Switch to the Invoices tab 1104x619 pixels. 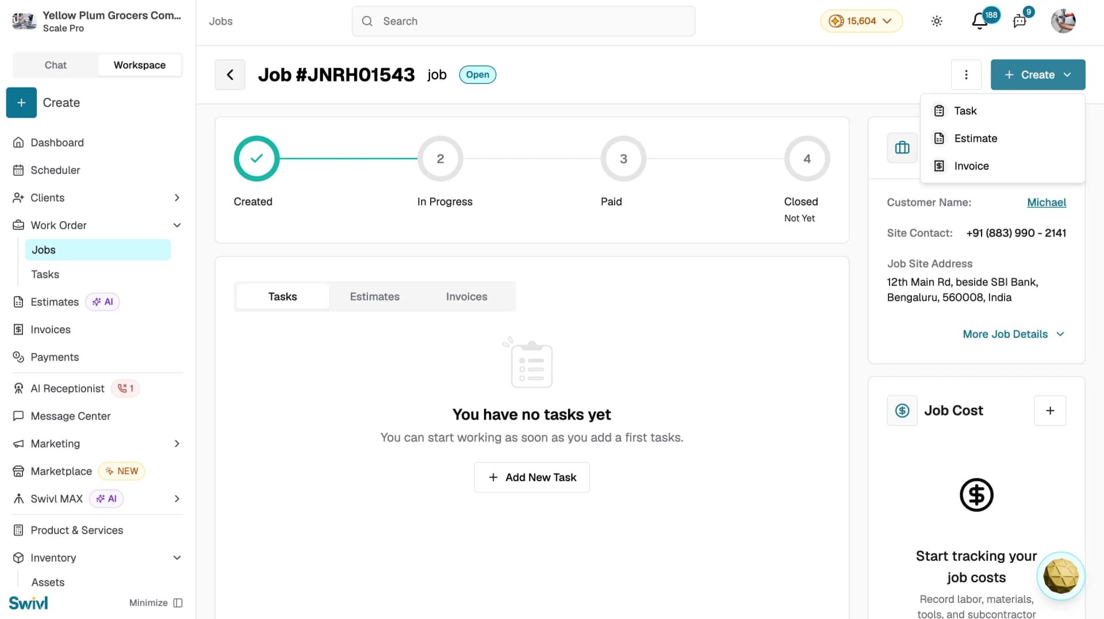click(466, 297)
